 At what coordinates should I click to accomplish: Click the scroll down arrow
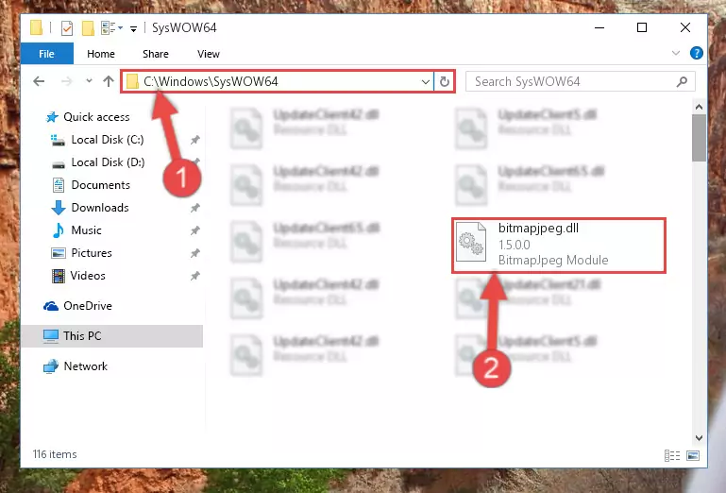(x=700, y=438)
